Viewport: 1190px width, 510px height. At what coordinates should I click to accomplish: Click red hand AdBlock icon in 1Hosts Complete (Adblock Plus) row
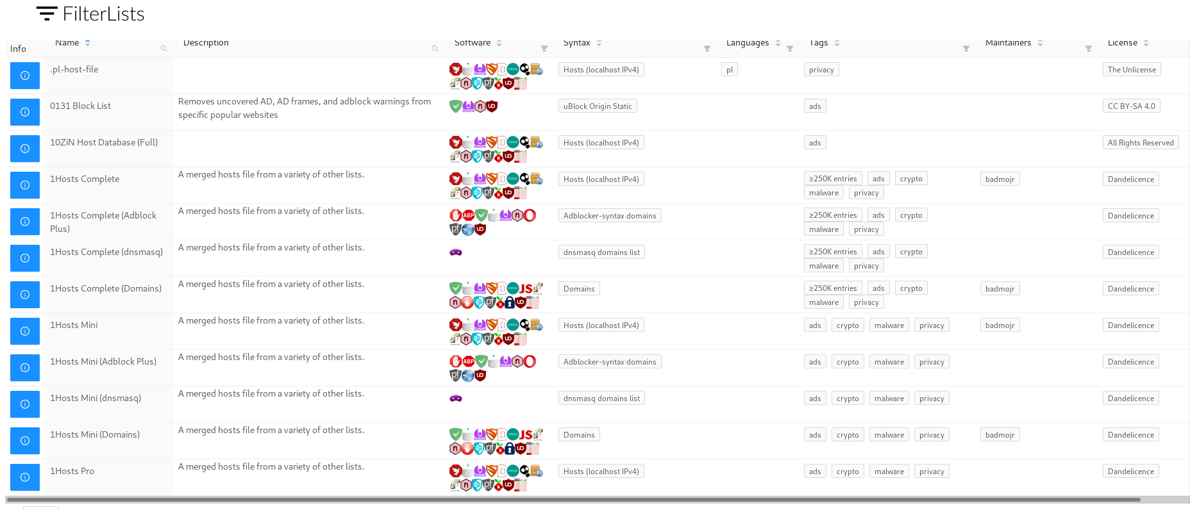coord(455,216)
